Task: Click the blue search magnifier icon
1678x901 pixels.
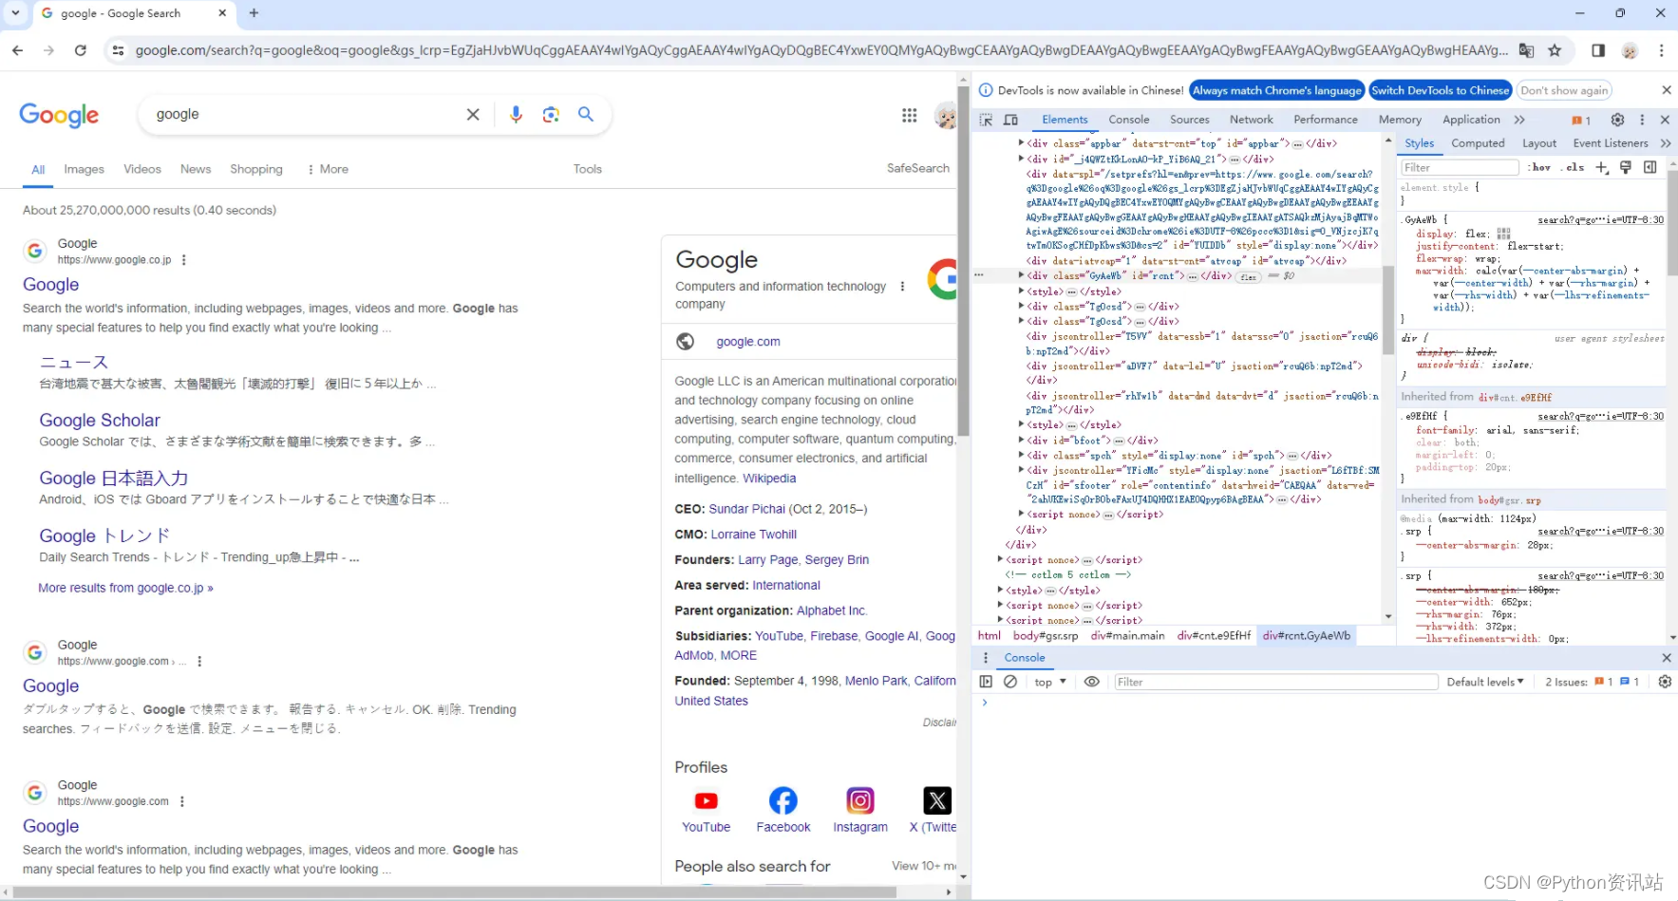Action: [586, 114]
